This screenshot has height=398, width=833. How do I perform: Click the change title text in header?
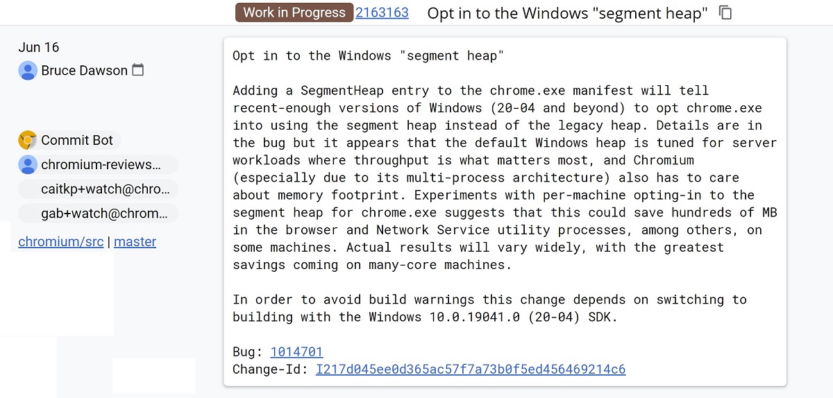click(x=567, y=13)
